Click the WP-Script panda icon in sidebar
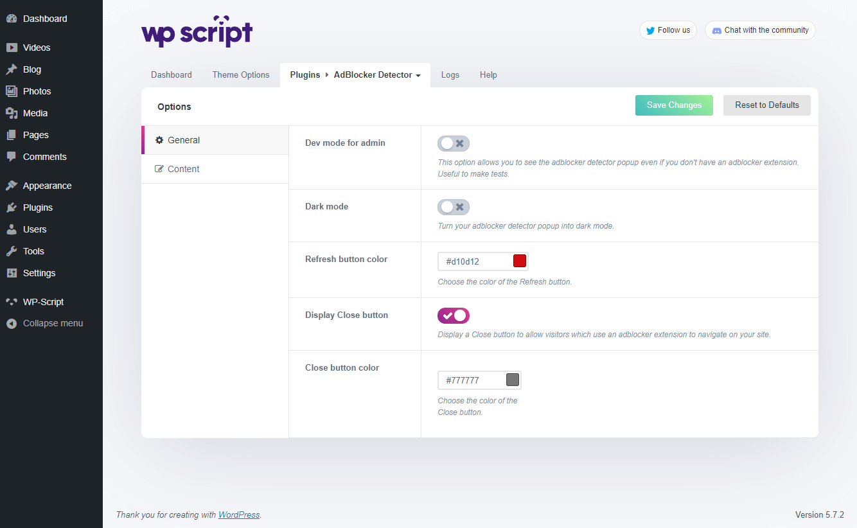This screenshot has height=528, width=857. [12, 302]
